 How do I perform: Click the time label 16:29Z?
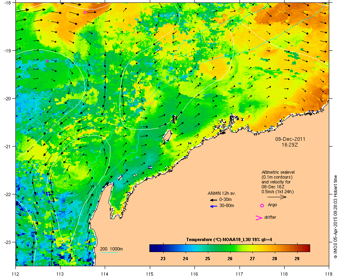click(x=290, y=144)
